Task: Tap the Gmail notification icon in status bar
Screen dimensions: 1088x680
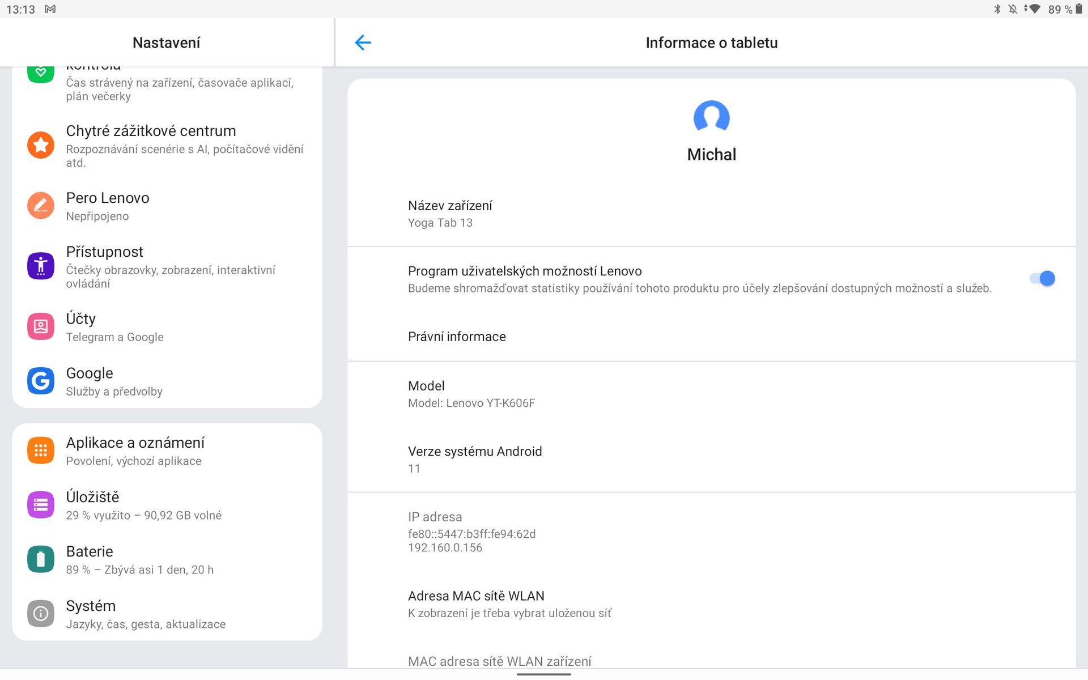Action: [50, 9]
